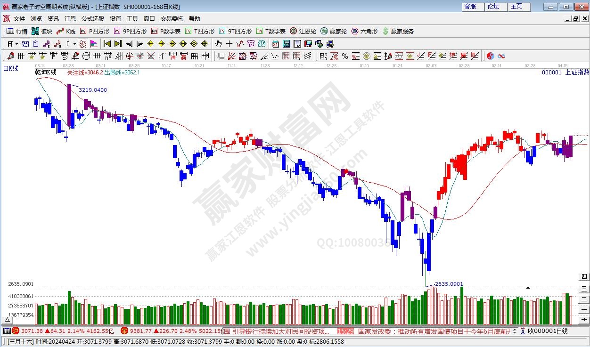The image size is (590, 347).
Task: Click the 客服 customer service button
Action: [x=470, y=7]
